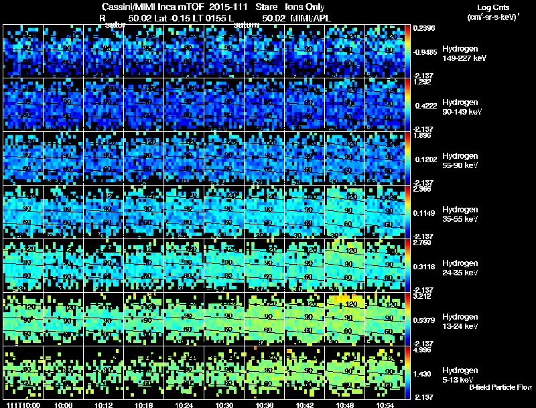Click the Hydrogen 35-55 keV row label
This screenshot has height=408, width=536.
460,214
